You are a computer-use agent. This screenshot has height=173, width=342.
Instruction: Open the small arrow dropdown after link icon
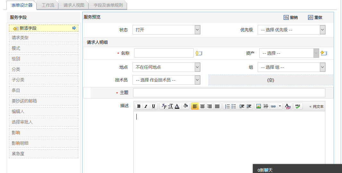click(280, 106)
